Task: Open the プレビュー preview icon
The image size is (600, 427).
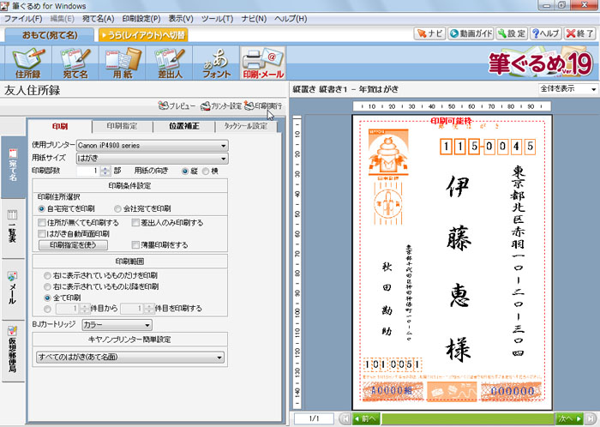Action: pyautogui.click(x=177, y=105)
